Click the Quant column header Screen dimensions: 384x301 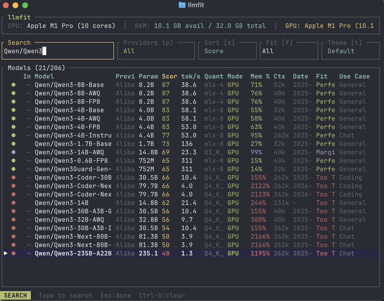(214, 76)
